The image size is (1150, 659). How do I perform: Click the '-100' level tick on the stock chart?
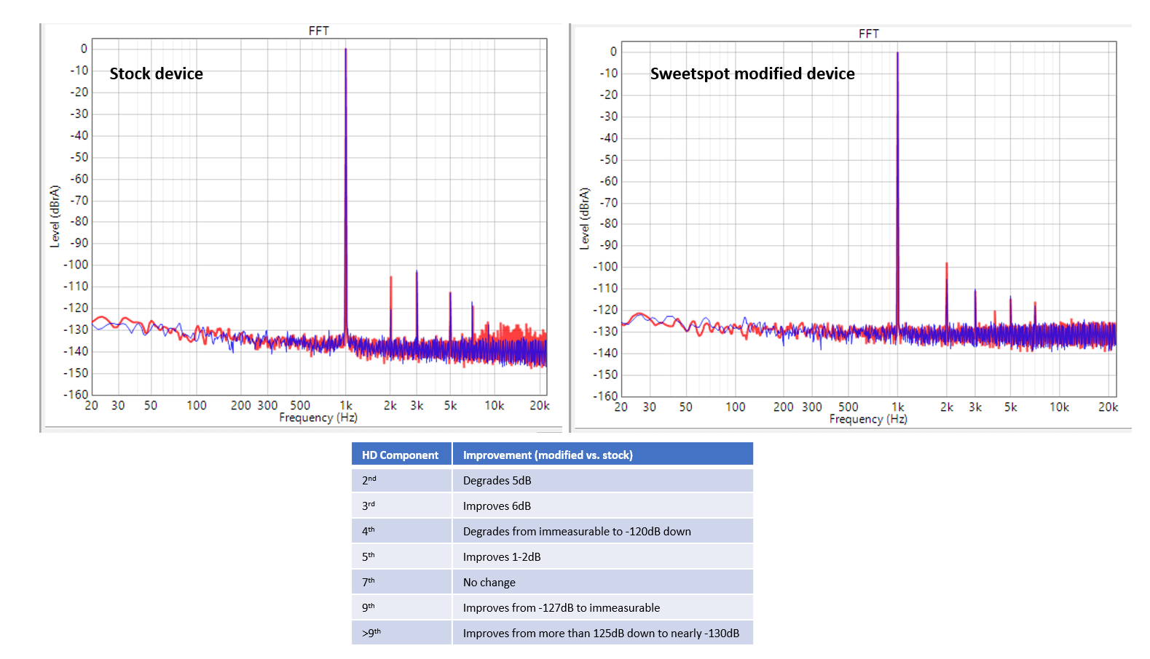coord(76,265)
